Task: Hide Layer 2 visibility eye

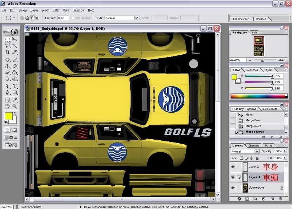Action: [233, 167]
